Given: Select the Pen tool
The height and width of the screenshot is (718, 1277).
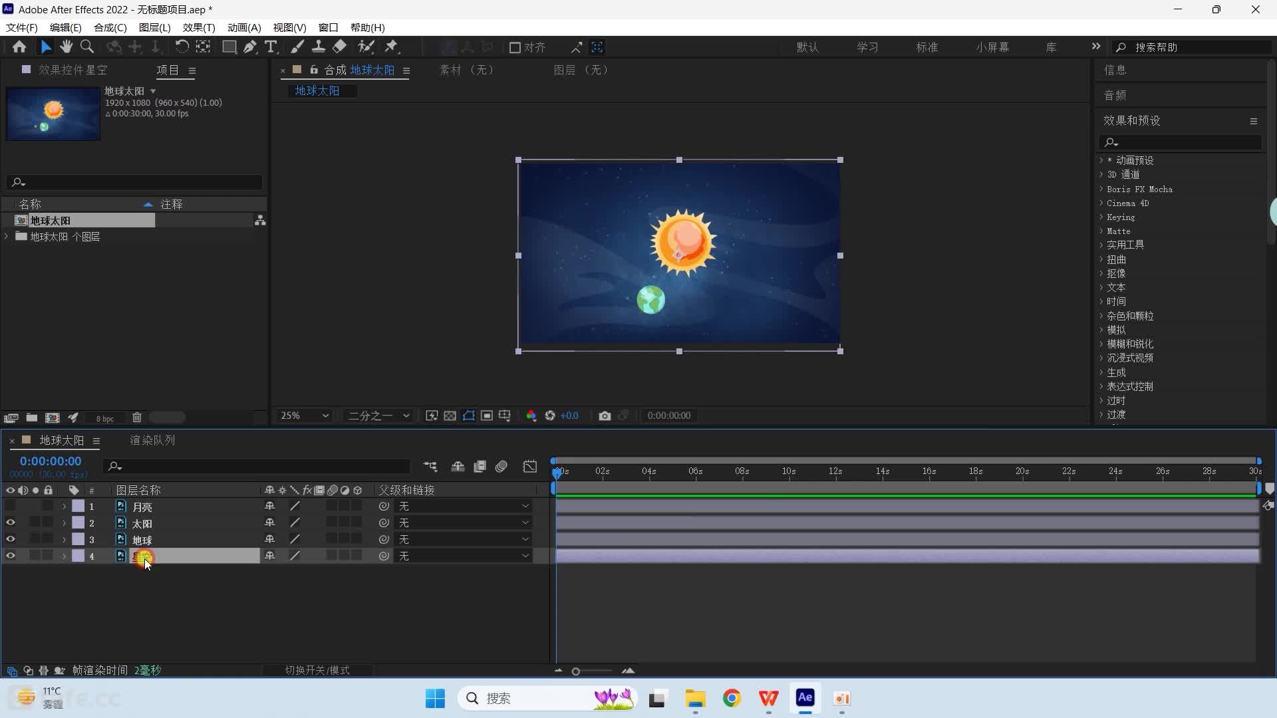Looking at the screenshot, I should click(x=249, y=47).
